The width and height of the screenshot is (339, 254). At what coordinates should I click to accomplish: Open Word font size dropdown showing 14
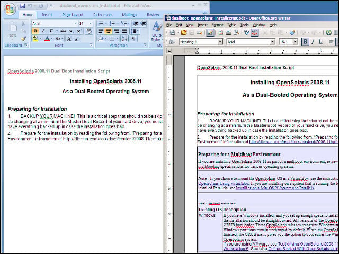tap(91, 23)
